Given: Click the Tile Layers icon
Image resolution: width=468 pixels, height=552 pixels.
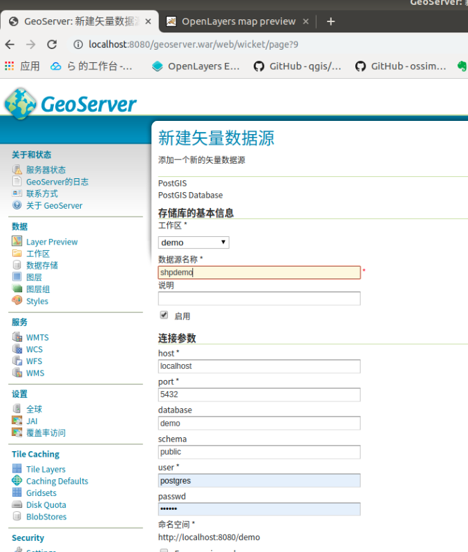Looking at the screenshot, I should (17, 469).
